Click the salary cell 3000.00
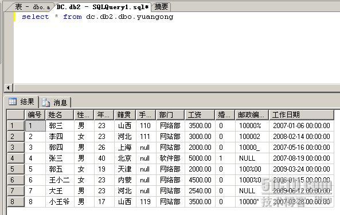Screen dimensions: 340x215 click(x=200, y=137)
